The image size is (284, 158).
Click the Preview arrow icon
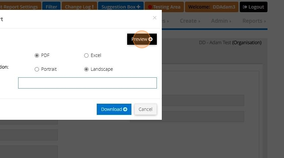tap(150, 39)
